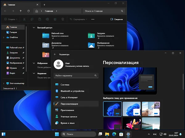185x138 pixels.
Task: Apply the cherry blossom landscape theme
Action: pyautogui.click(x=151, y=109)
